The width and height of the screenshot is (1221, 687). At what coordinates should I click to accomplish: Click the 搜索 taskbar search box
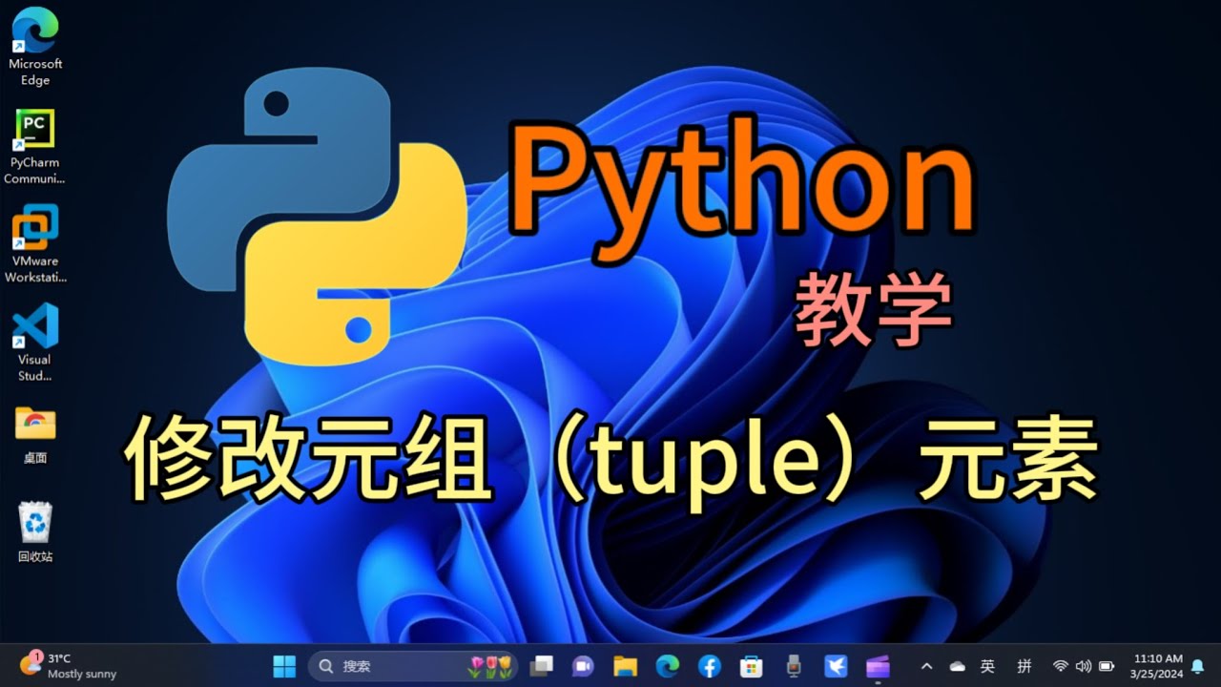pos(413,665)
